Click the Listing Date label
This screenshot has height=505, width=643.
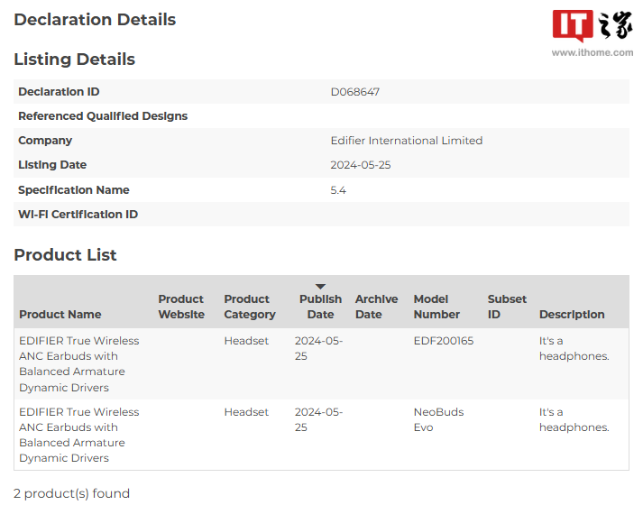pos(52,165)
